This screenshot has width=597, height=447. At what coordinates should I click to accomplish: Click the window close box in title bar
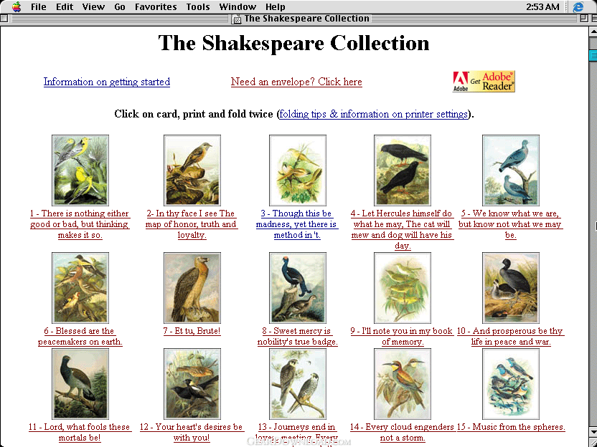pyautogui.click(x=4, y=19)
